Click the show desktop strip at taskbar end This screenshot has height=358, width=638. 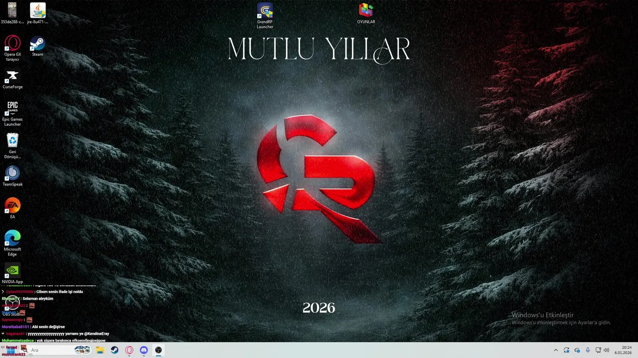pyautogui.click(x=637, y=350)
